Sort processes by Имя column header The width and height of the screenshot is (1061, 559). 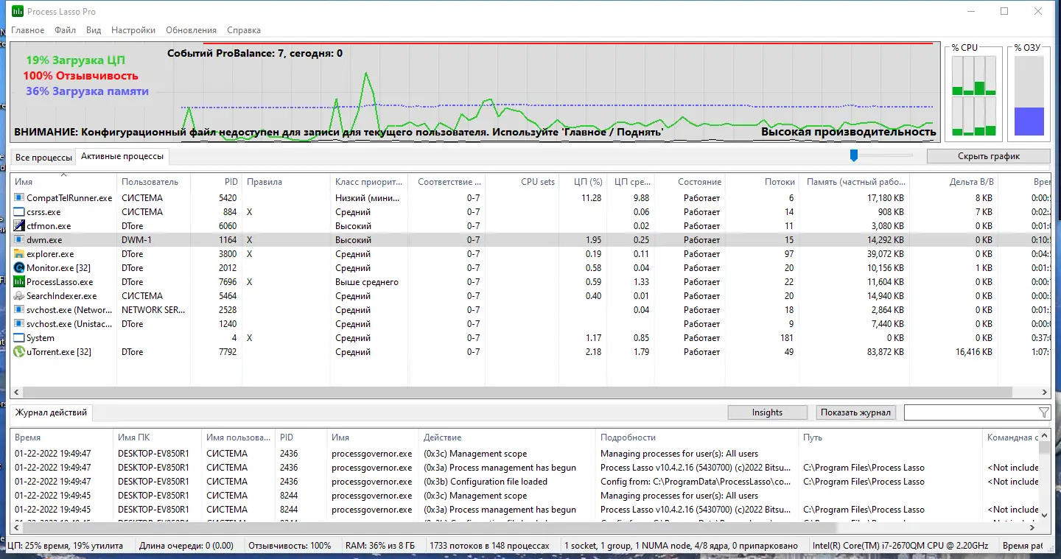tap(63, 181)
